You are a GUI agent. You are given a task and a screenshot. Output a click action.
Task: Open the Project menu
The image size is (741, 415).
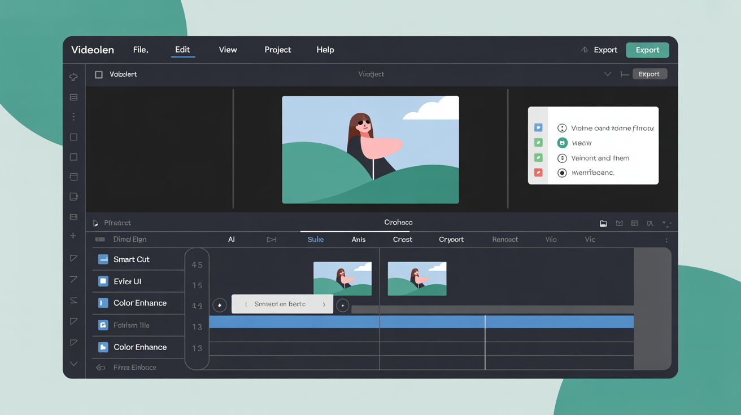tap(278, 50)
